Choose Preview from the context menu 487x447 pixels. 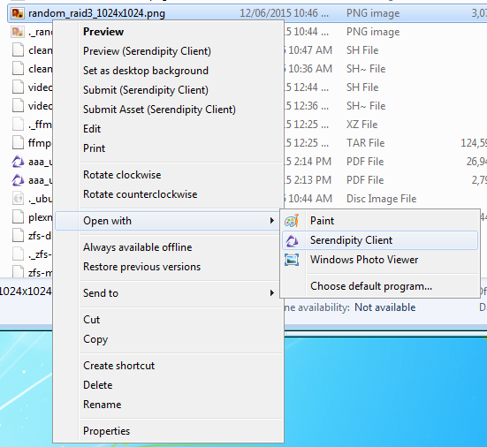103,32
